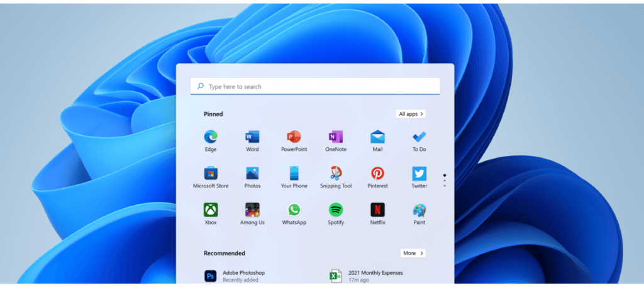Open the Photos app
Image resolution: width=644 pixels, height=288 pixels.
pyautogui.click(x=252, y=173)
